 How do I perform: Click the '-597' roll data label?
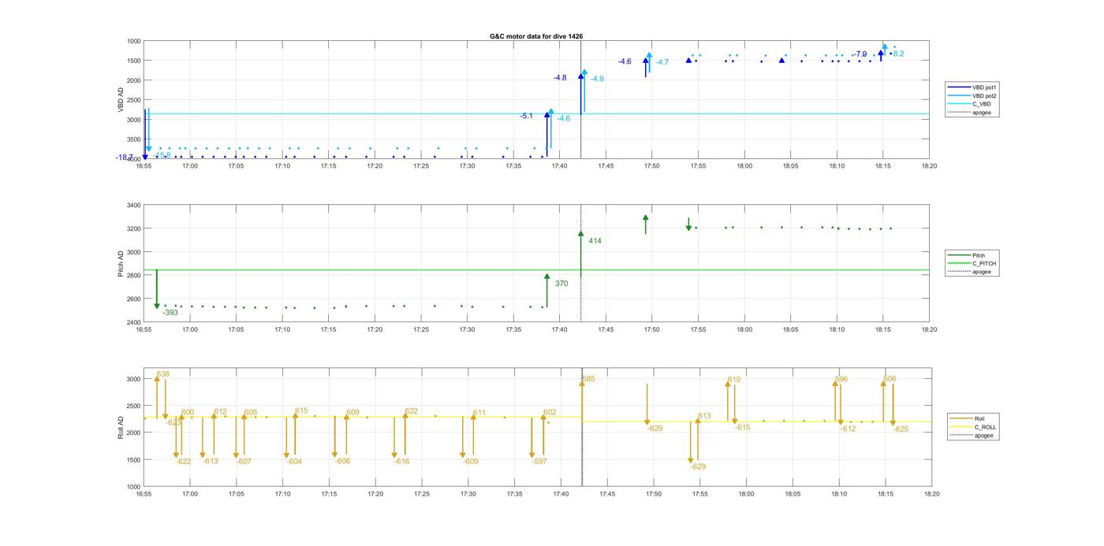tap(539, 462)
